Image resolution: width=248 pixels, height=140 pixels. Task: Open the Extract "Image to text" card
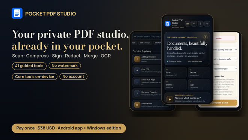[199, 72]
